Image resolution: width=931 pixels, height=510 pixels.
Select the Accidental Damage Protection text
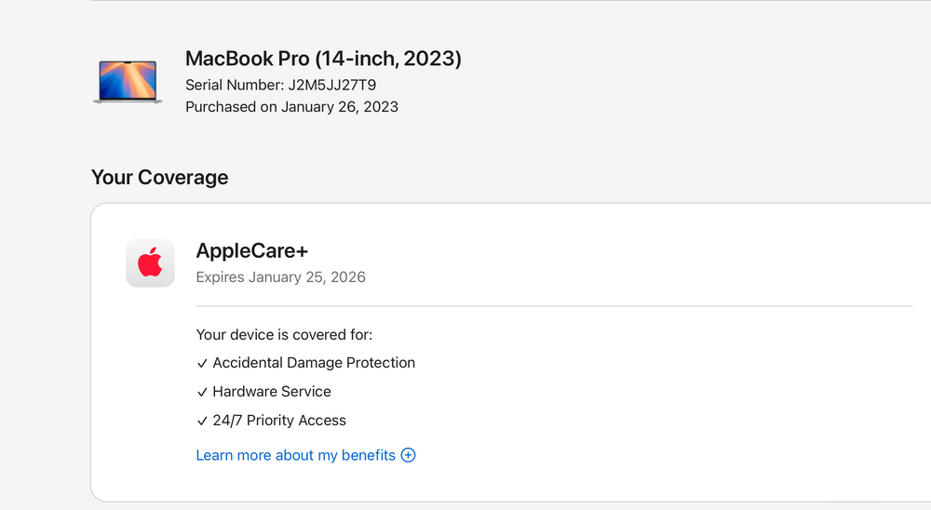point(314,363)
